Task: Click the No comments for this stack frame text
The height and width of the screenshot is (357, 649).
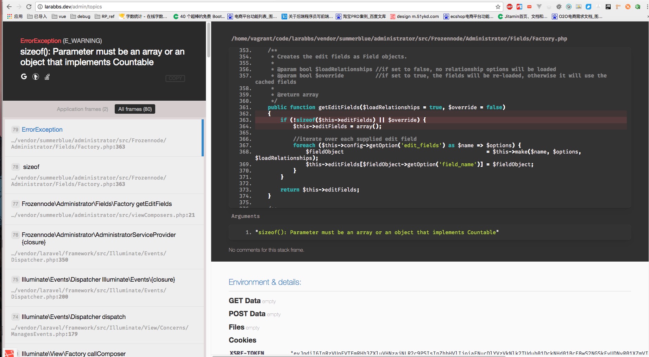Action: [x=266, y=250]
